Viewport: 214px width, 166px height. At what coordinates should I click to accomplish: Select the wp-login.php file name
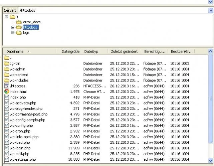tap(20, 148)
